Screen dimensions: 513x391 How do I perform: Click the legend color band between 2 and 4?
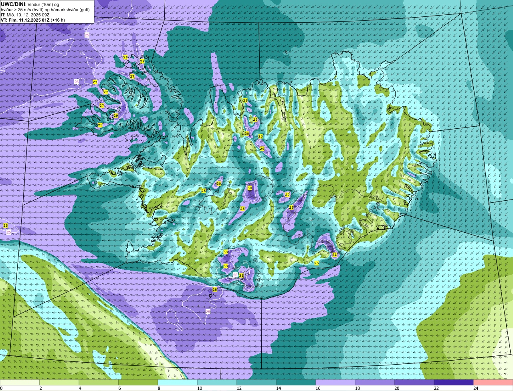point(60,382)
